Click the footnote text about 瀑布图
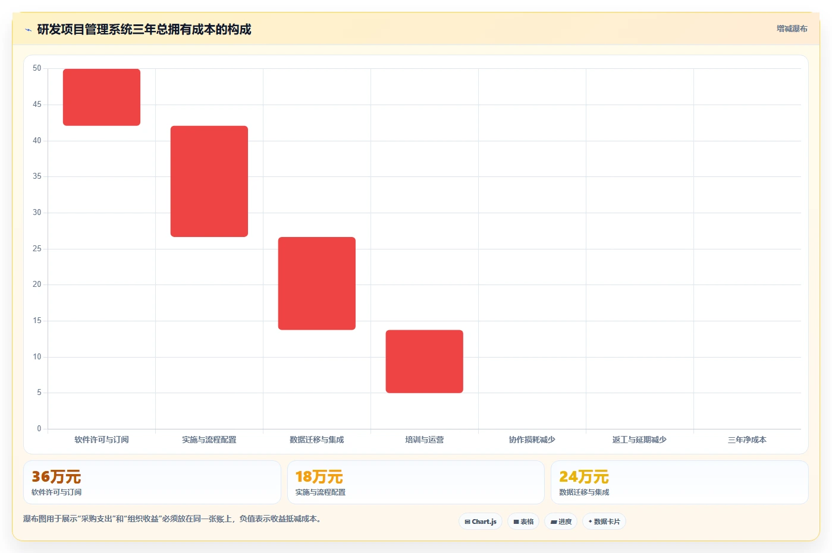Screen dimensions: 832x553 pyautogui.click(x=174, y=519)
